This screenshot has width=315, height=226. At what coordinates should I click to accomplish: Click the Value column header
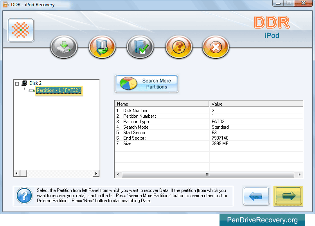256,104
